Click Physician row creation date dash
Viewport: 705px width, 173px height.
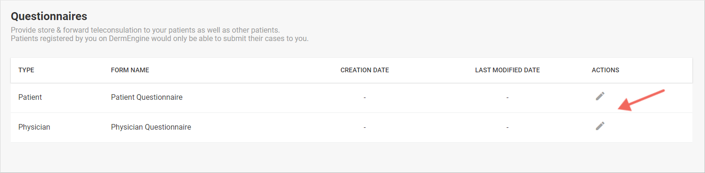pyautogui.click(x=365, y=127)
